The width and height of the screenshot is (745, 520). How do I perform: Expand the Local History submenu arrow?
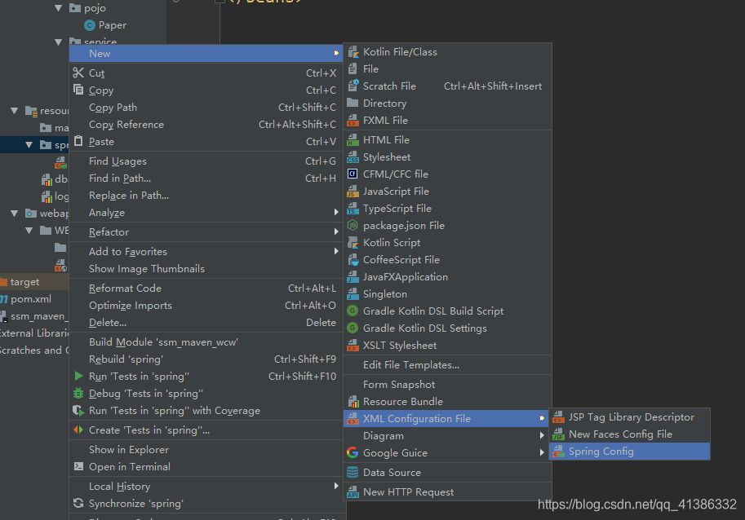(336, 486)
